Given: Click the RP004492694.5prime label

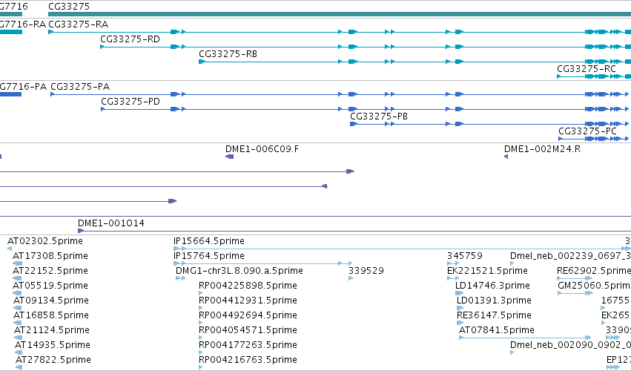Looking at the screenshot, I should [248, 315].
